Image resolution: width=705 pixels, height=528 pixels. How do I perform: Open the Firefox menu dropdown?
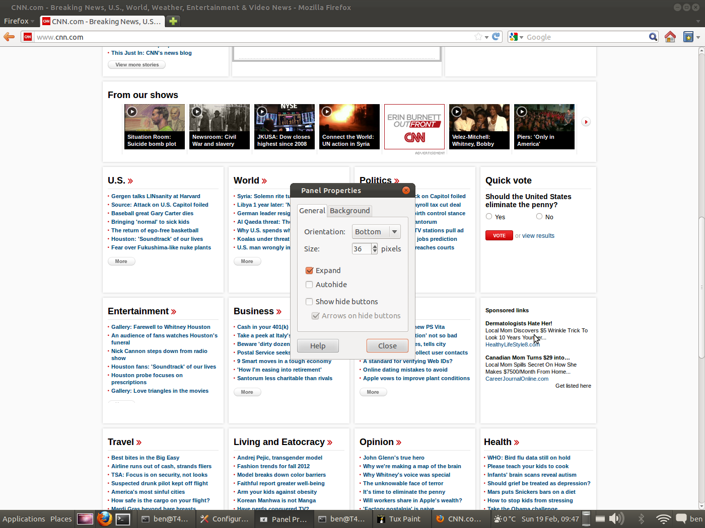pos(19,21)
